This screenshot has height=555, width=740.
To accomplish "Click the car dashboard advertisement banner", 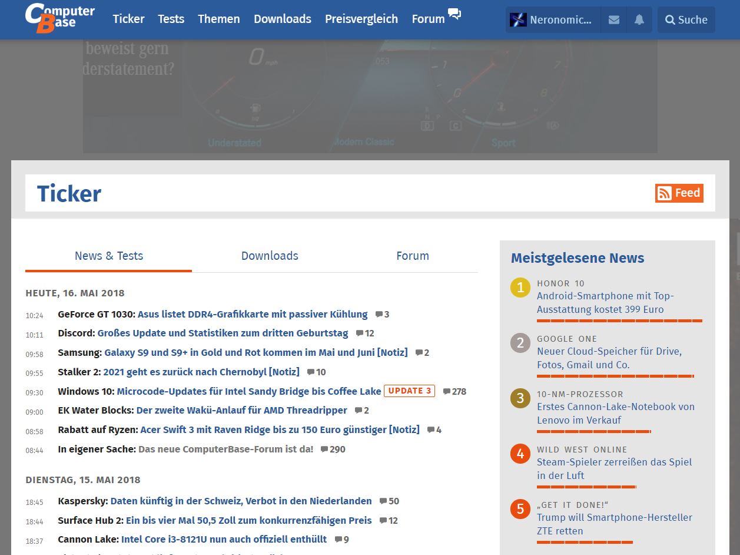I will 370,97.
